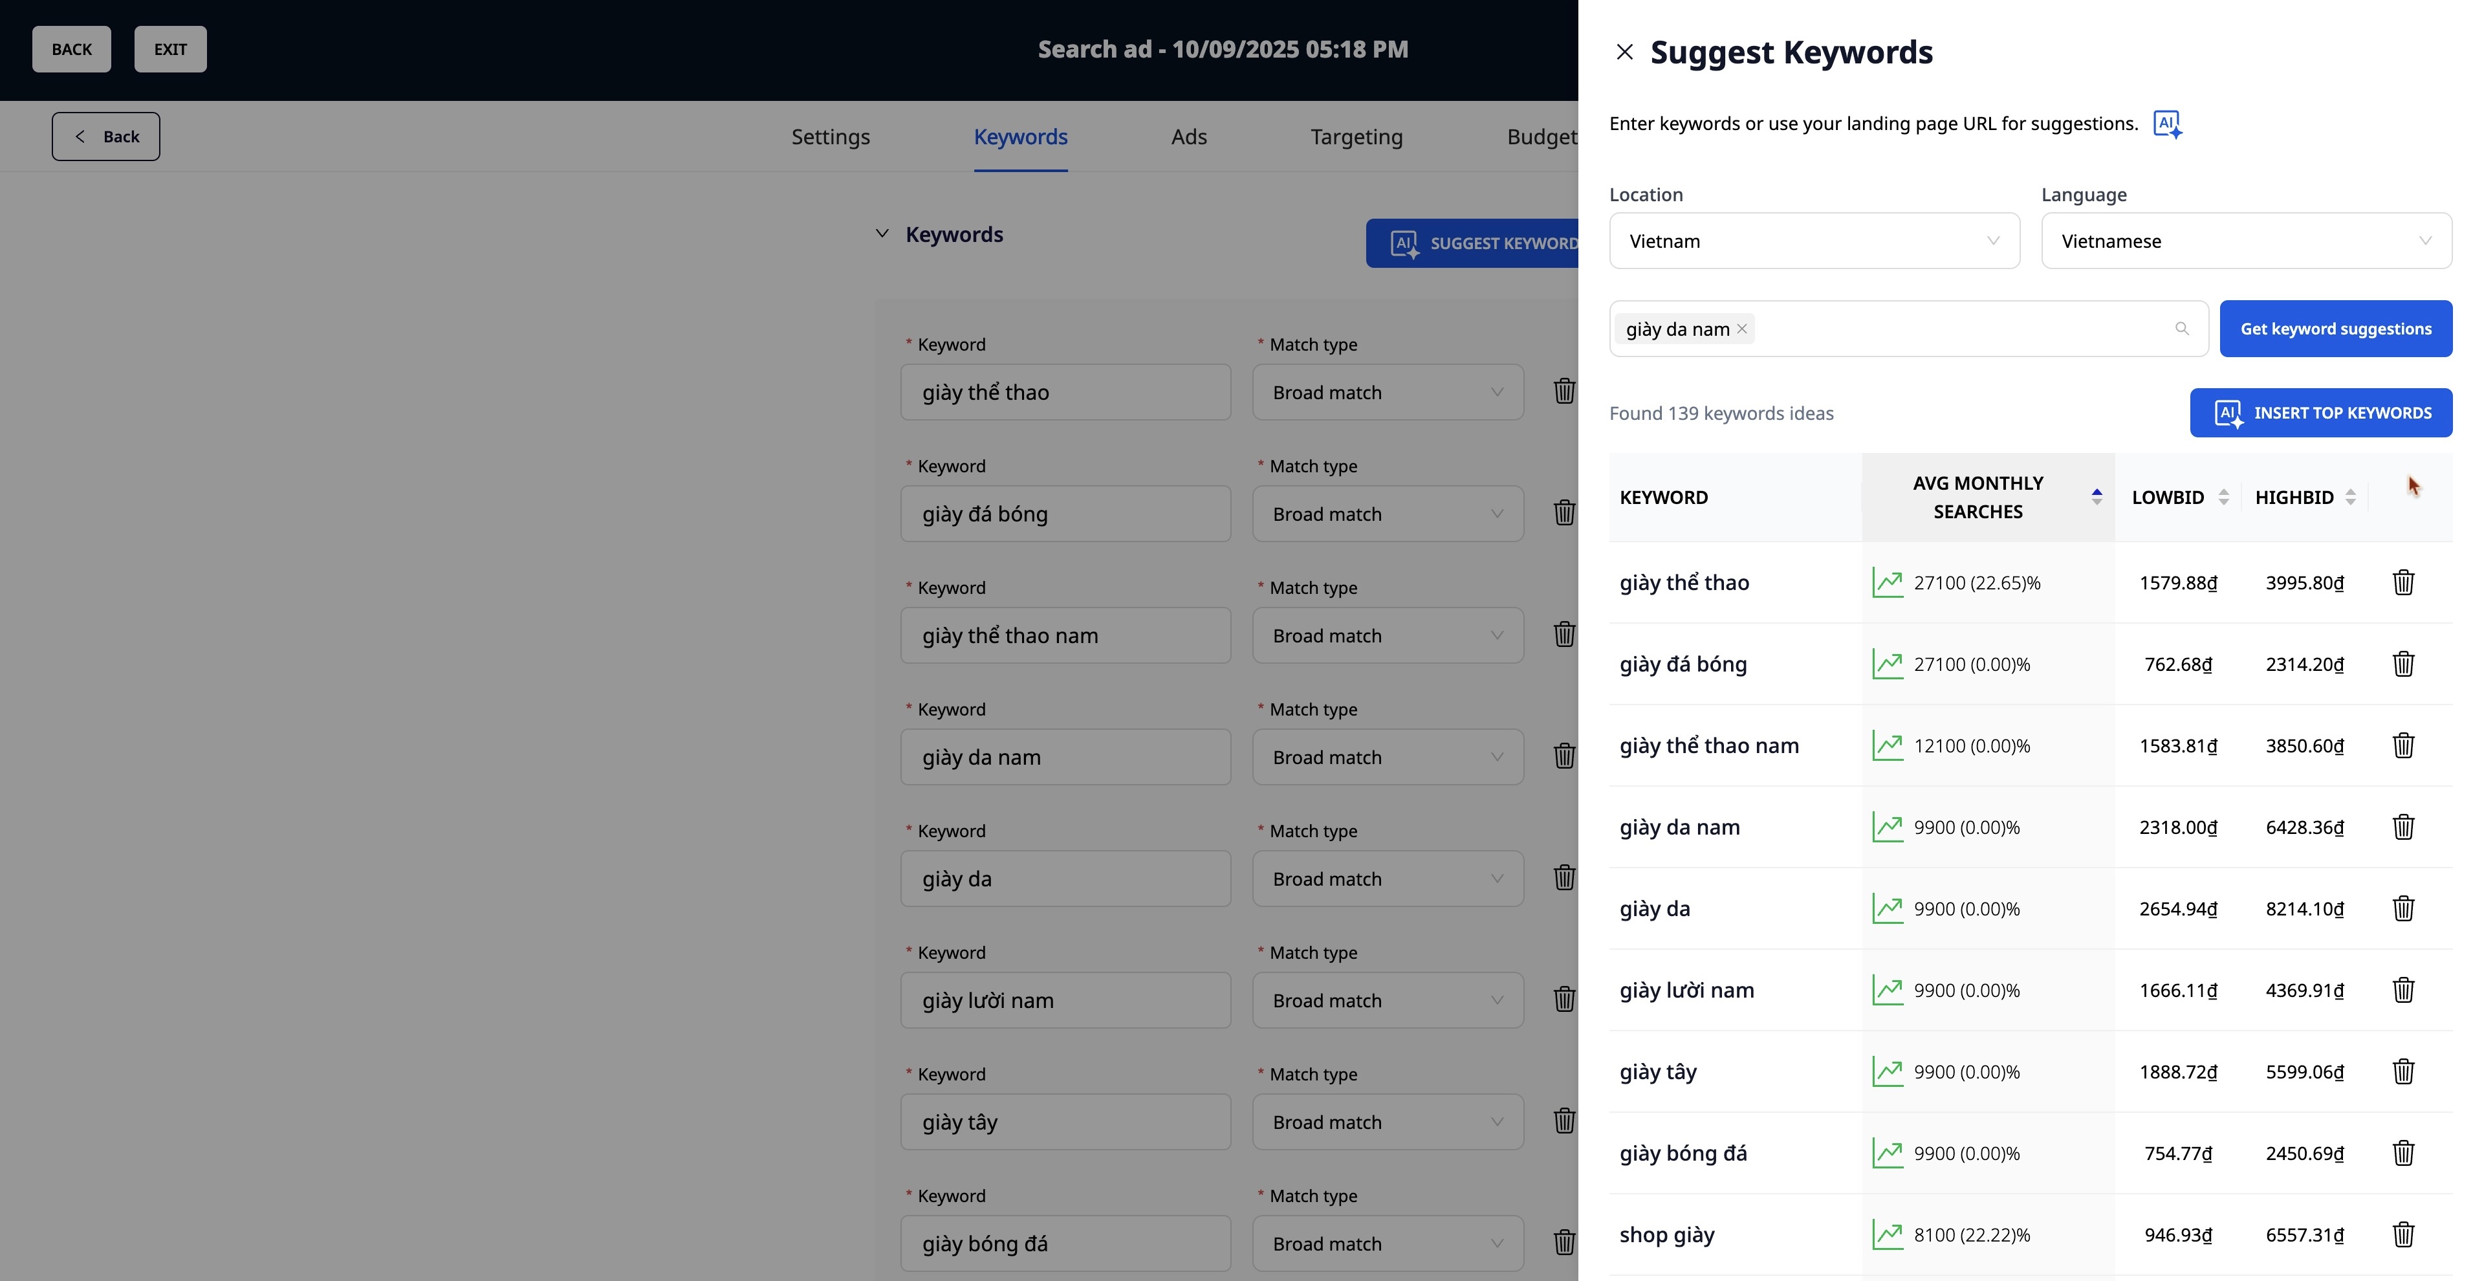Remove the giày da nam tag chip
Screen dimensions: 2484x1281
pos(1743,329)
